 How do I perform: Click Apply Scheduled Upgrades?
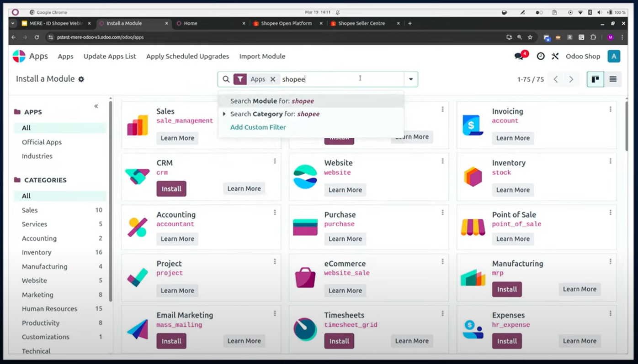(187, 56)
